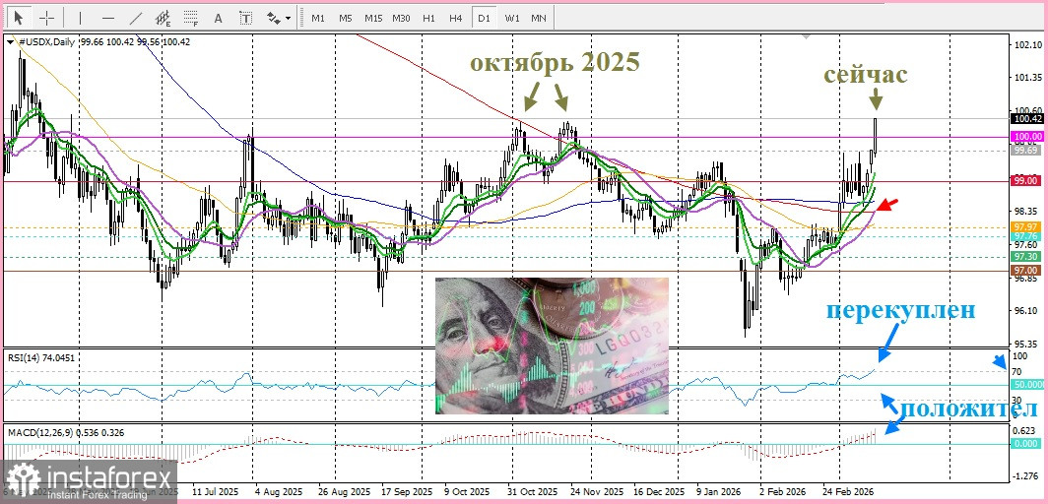Switch to the M1 timeframe

click(x=319, y=18)
